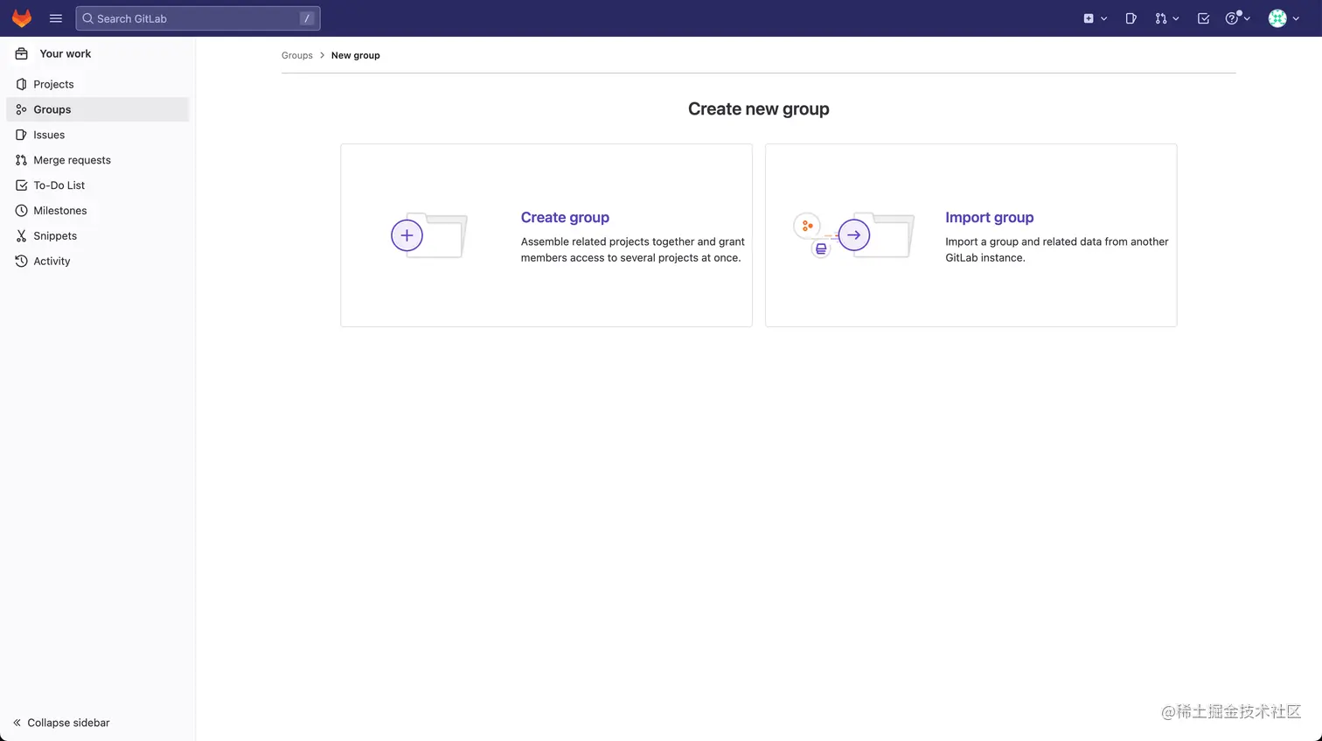The width and height of the screenshot is (1322, 741).
Task: Open the Create new plus dropdown
Action: (x=1096, y=18)
